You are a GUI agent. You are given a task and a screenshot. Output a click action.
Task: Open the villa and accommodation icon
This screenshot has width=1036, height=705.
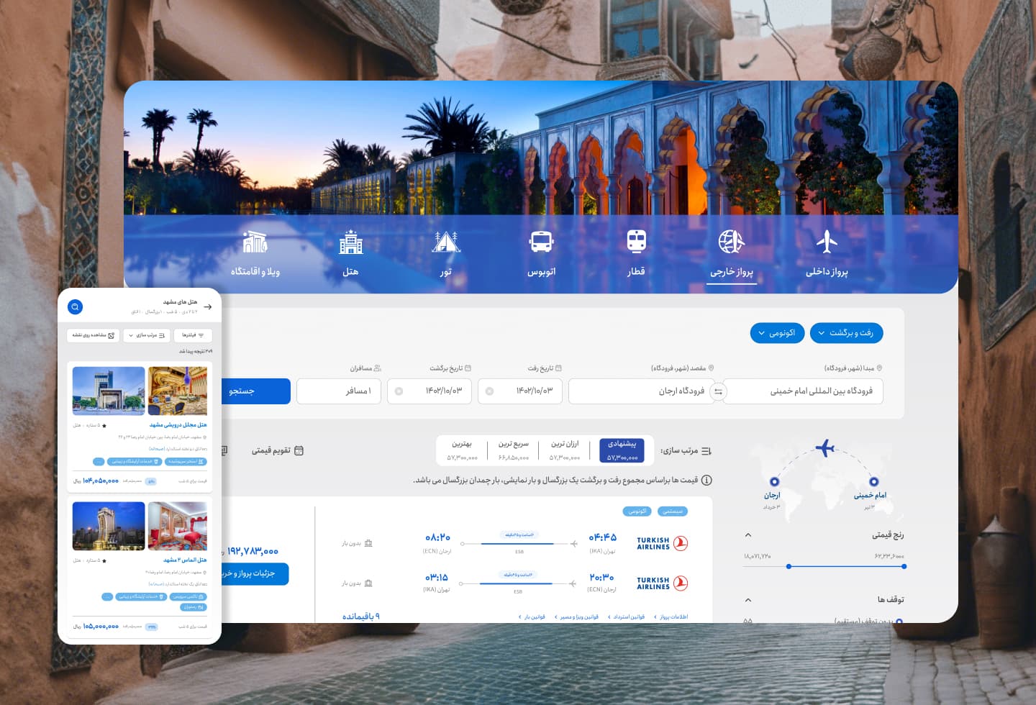[x=255, y=242]
